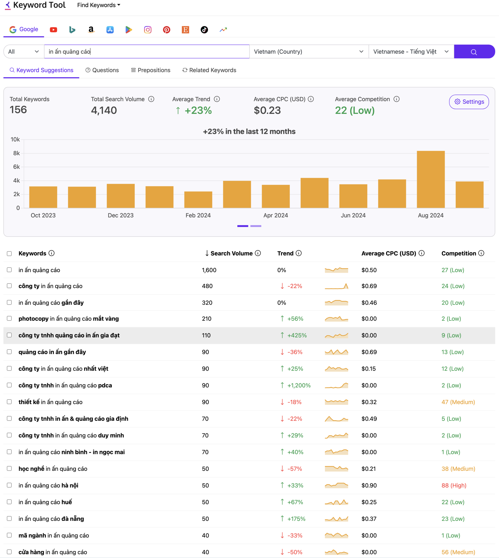Open info icon beside Search Volume column

click(x=258, y=253)
